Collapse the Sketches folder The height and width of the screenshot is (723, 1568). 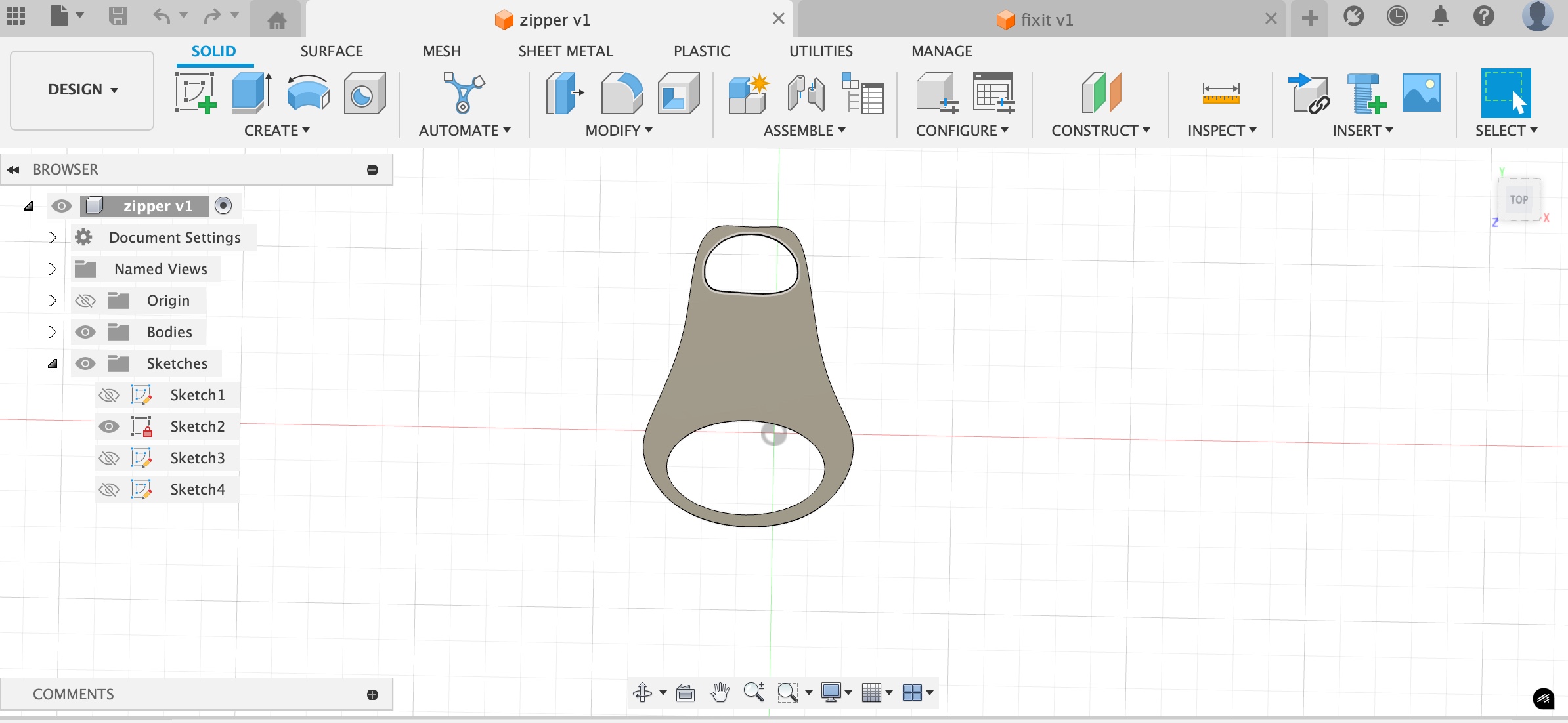53,363
